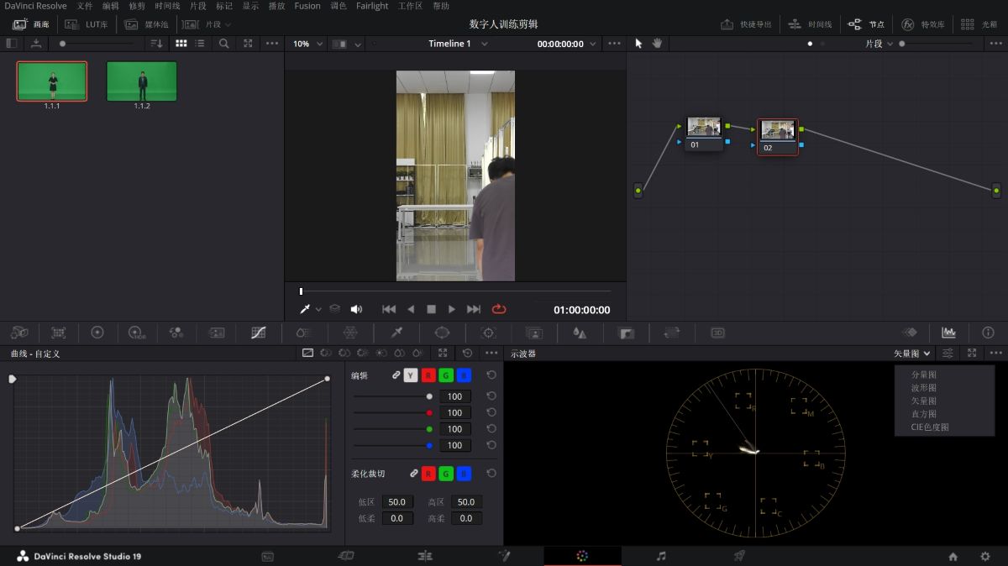Image resolution: width=1008 pixels, height=566 pixels.
Task: Select the arrow pointer tool in node editor
Action: 638,43
